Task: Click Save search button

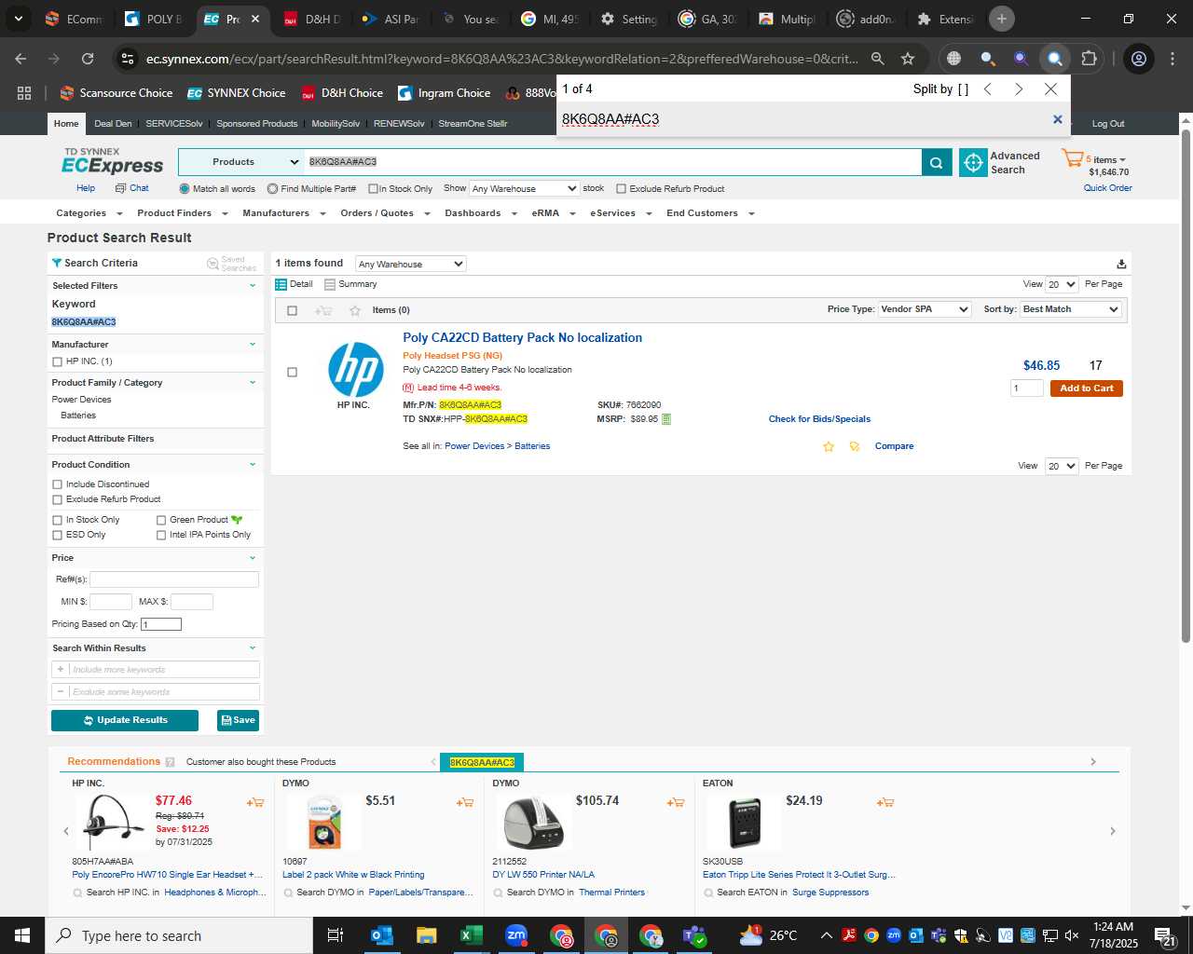Action: point(238,720)
